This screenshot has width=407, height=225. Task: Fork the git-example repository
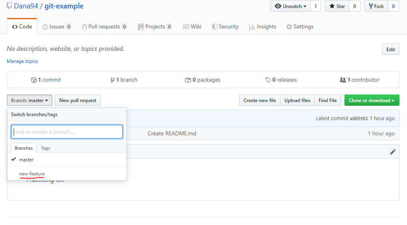coord(376,6)
